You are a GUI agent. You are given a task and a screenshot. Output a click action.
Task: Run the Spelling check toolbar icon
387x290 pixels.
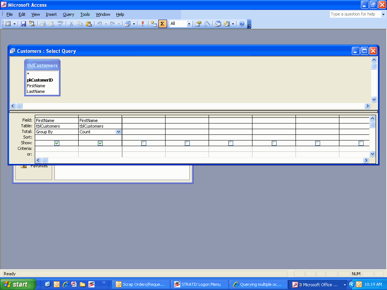click(60, 24)
